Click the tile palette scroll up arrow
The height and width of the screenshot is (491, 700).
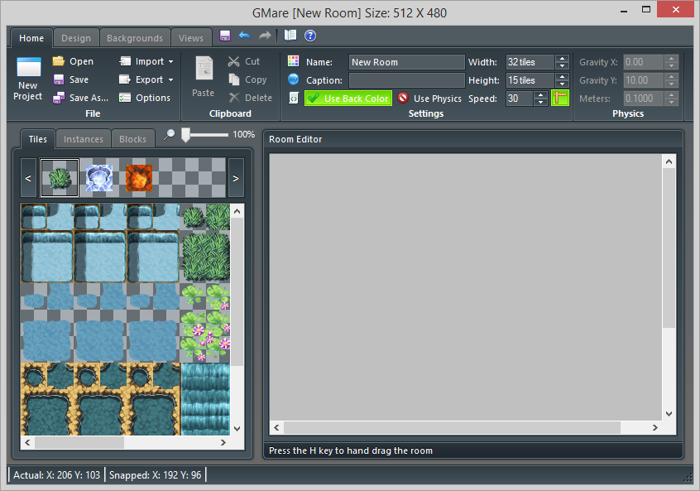[237, 211]
